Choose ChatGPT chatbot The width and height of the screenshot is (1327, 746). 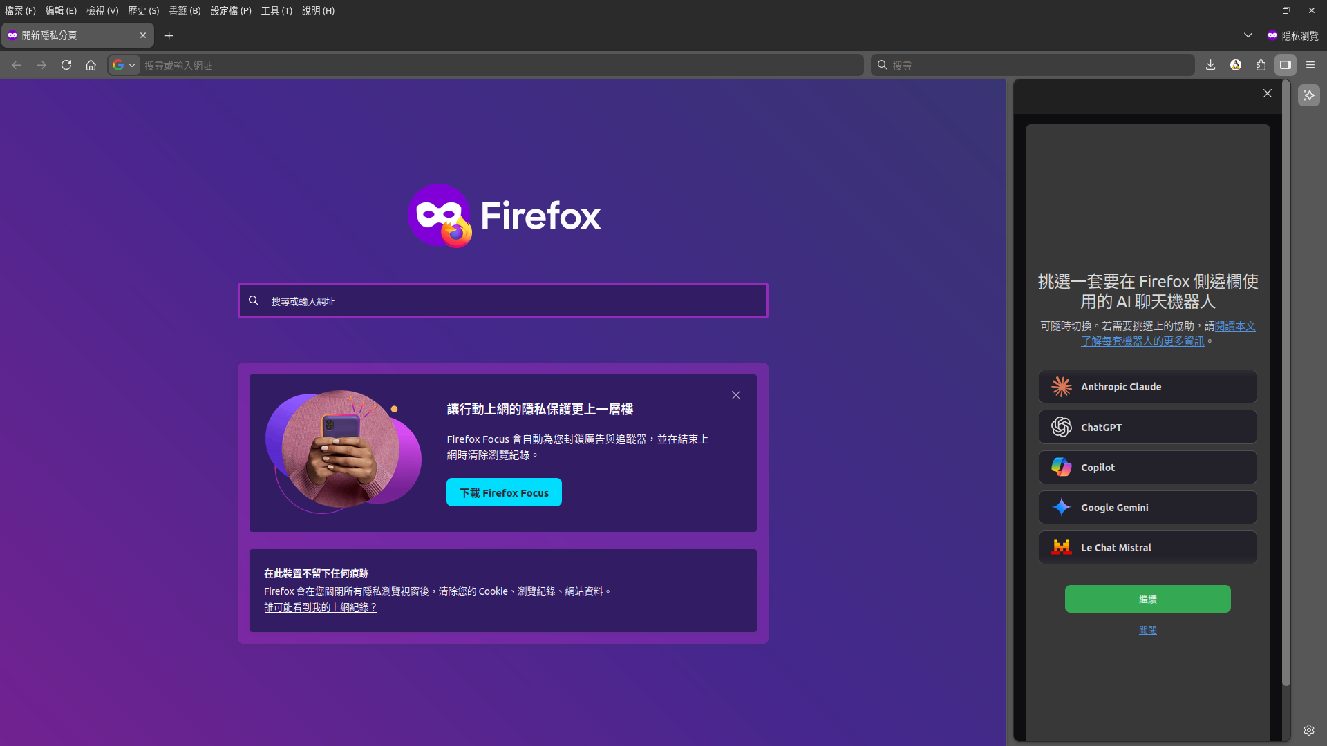tap(1147, 427)
